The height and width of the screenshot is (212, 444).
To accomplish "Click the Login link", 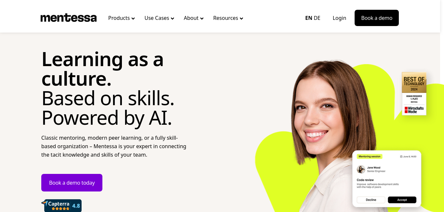I will click(x=339, y=18).
